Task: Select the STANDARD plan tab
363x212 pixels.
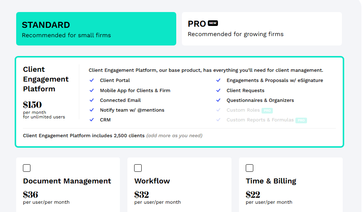Action: pyautogui.click(x=96, y=29)
